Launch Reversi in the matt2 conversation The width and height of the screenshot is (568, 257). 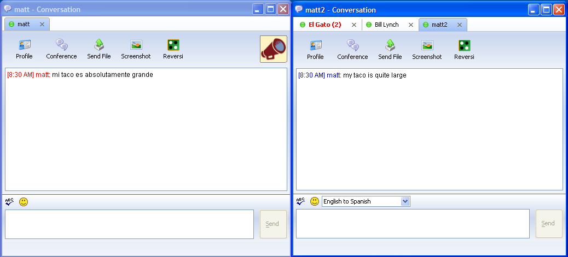coord(465,50)
